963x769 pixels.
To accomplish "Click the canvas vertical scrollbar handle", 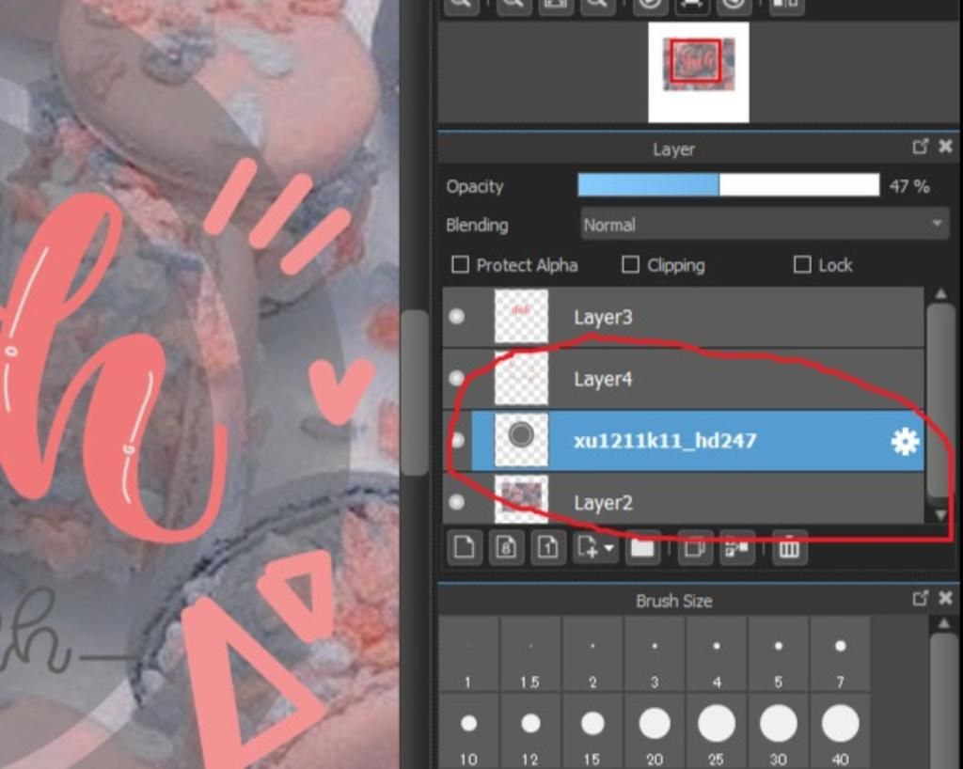I will pyautogui.click(x=417, y=393).
